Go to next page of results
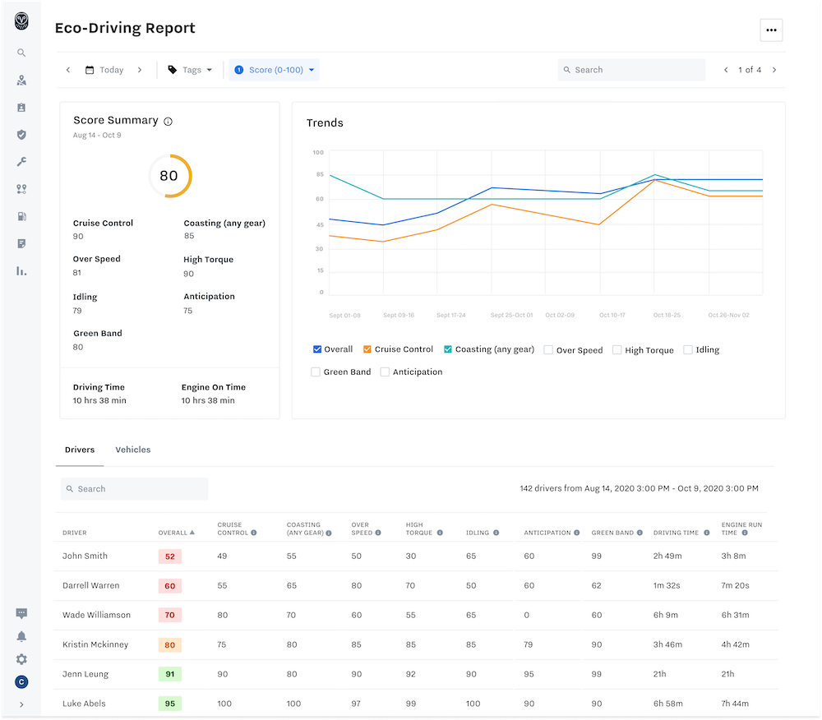 coord(774,70)
